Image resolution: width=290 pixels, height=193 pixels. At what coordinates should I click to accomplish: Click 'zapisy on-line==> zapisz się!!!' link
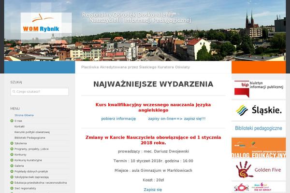(x=176, y=119)
